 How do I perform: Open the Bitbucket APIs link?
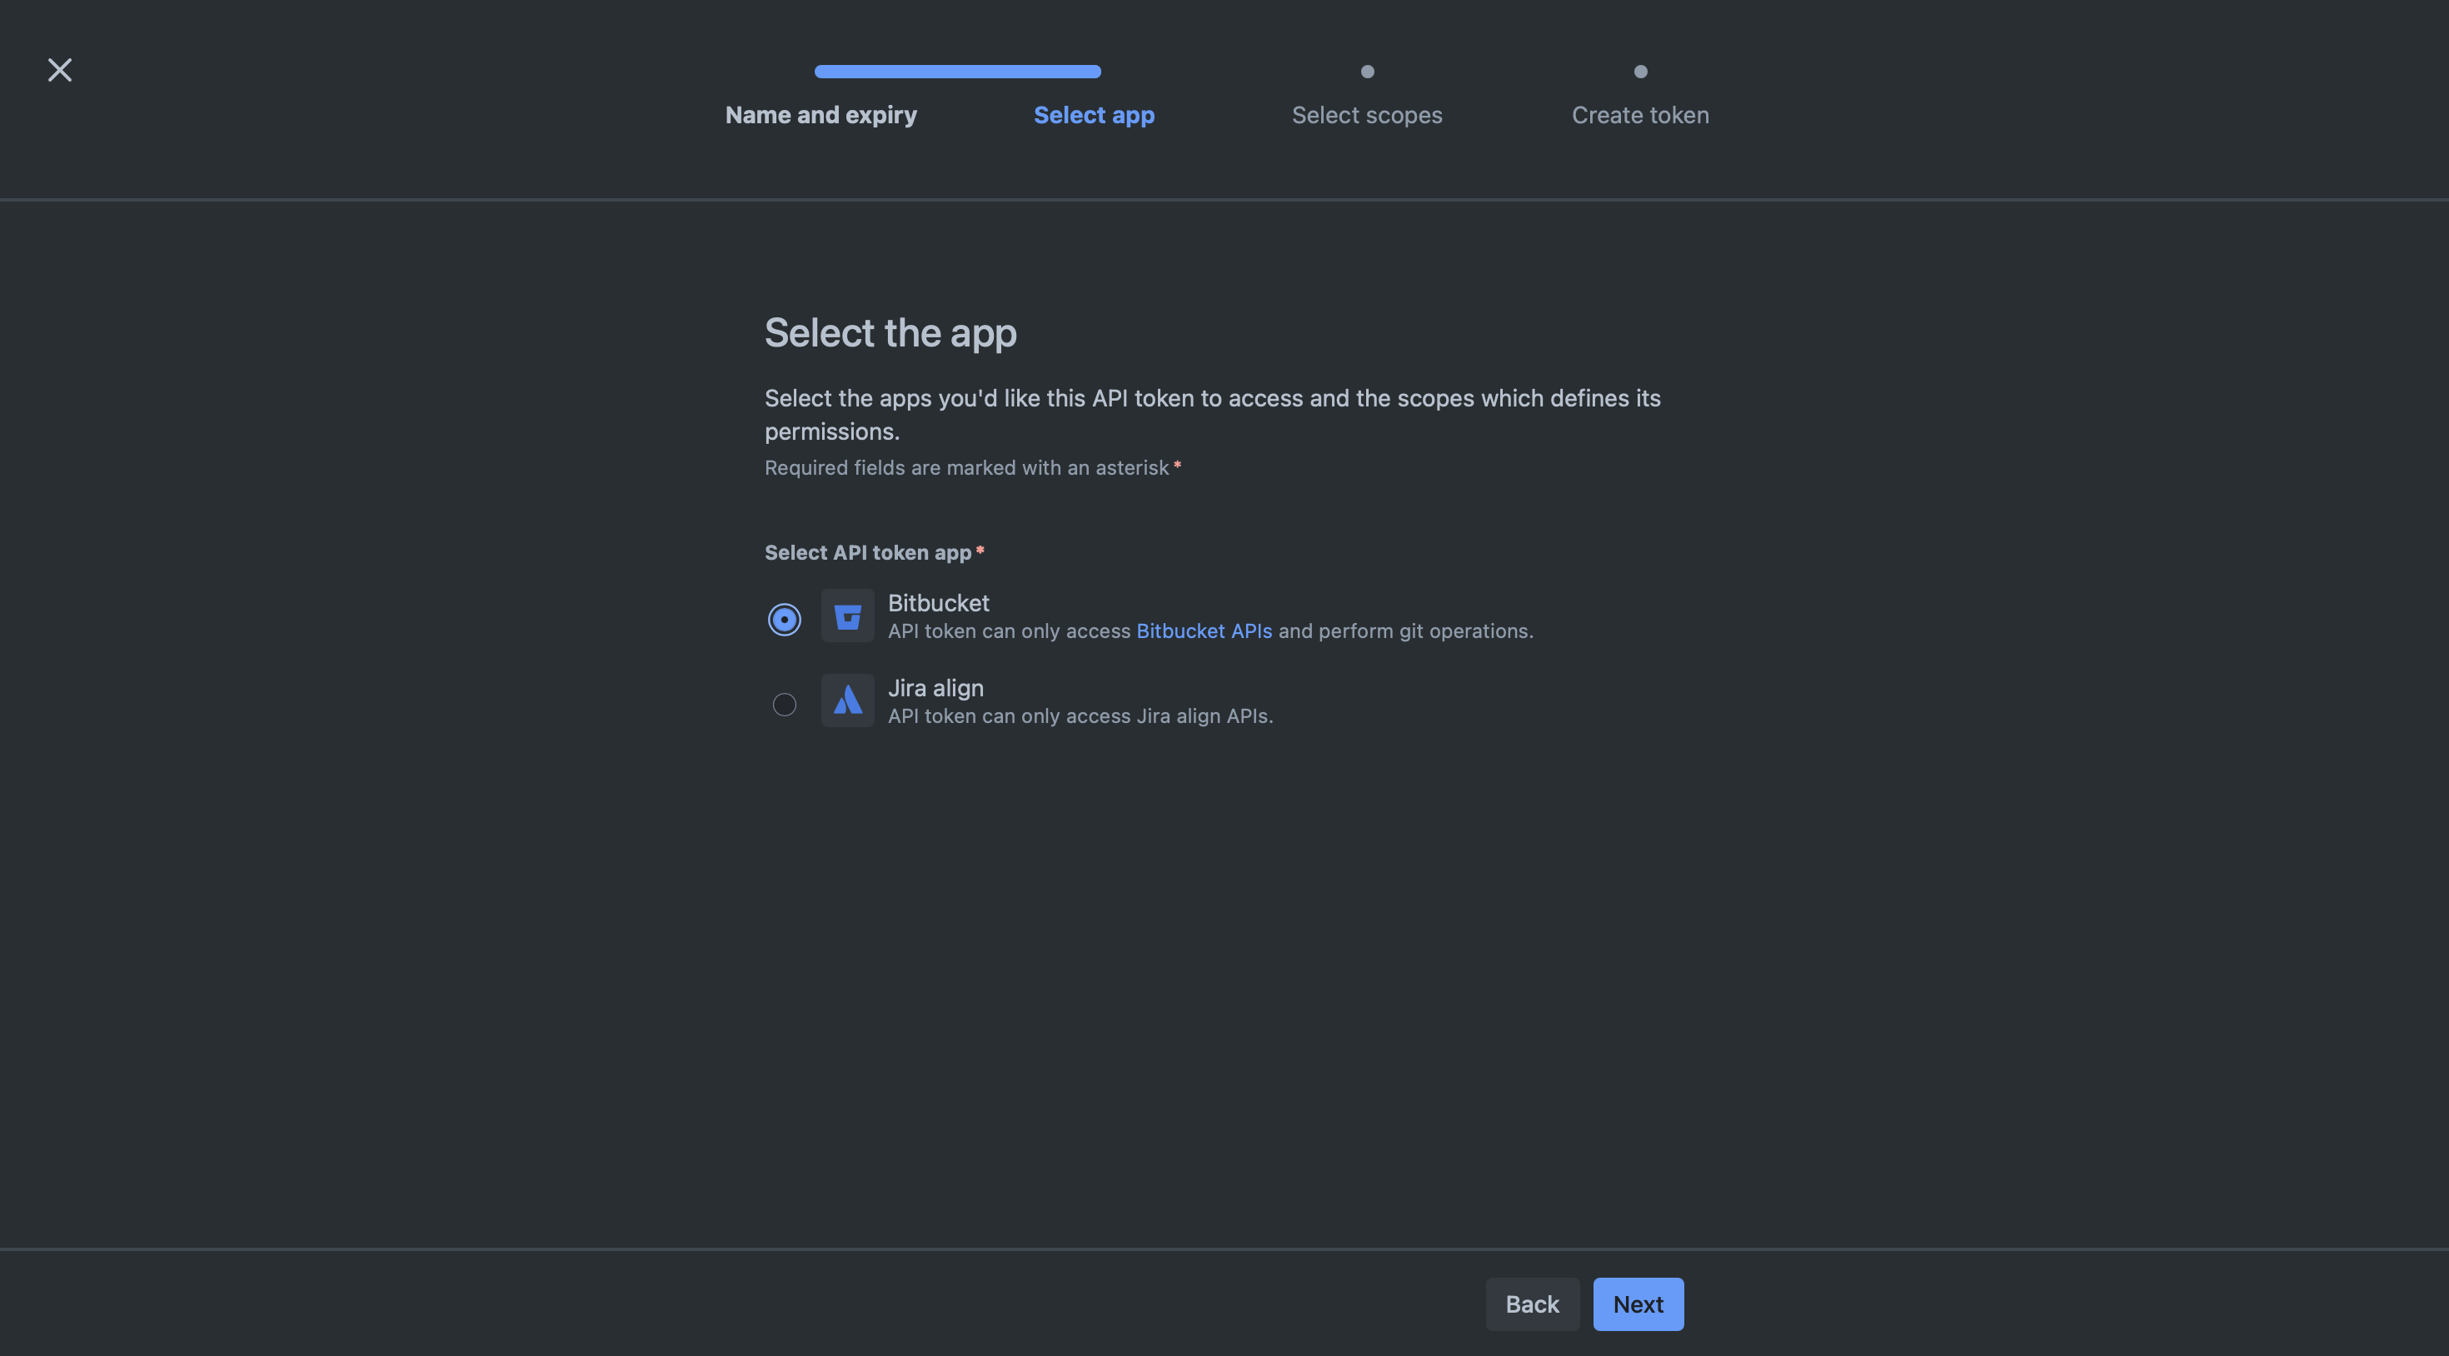coord(1204,631)
